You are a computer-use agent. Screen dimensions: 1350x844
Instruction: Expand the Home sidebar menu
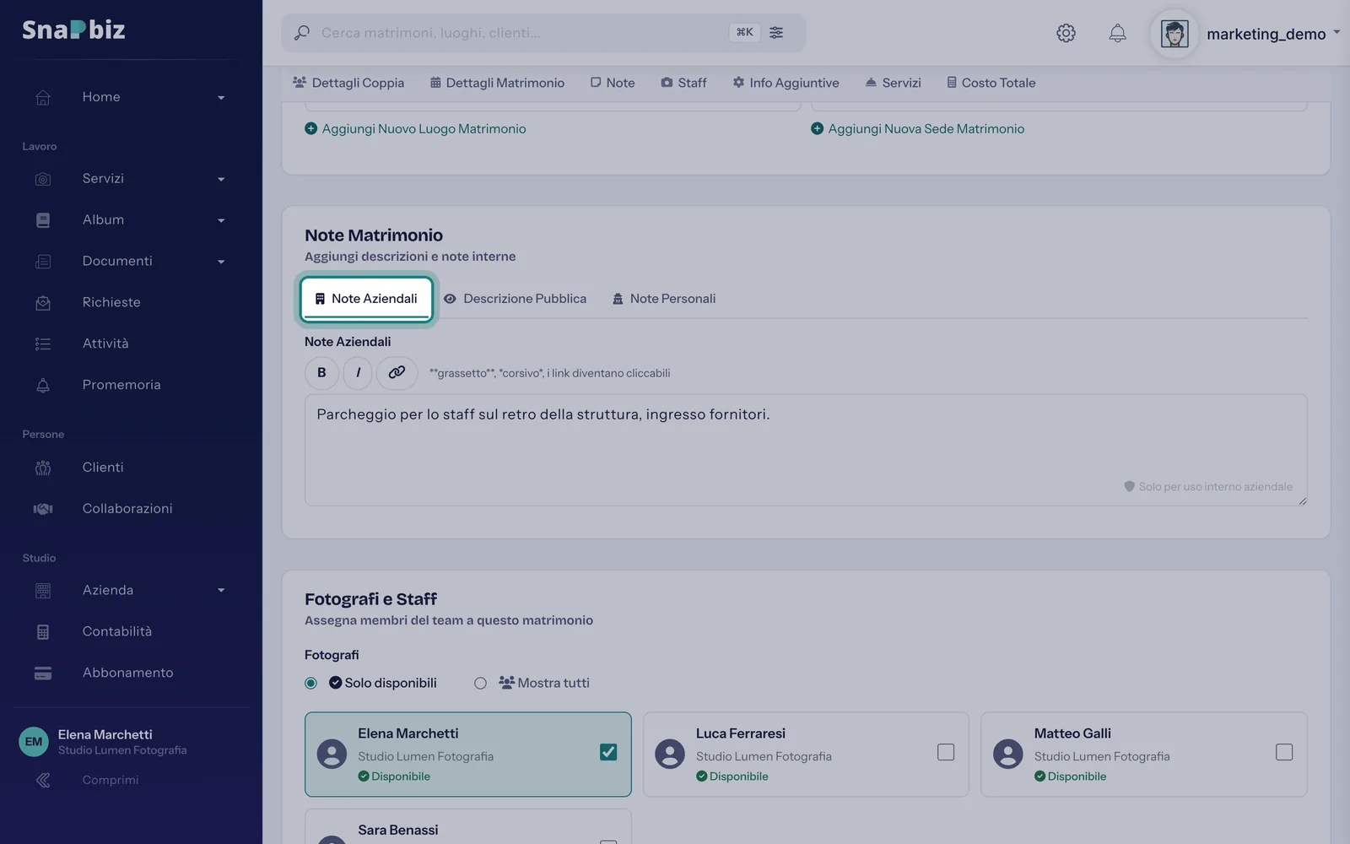point(221,98)
